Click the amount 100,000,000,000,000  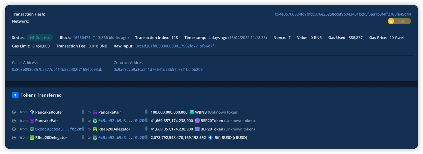point(169,112)
